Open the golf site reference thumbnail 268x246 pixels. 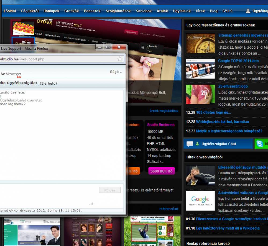[x=152, y=231]
